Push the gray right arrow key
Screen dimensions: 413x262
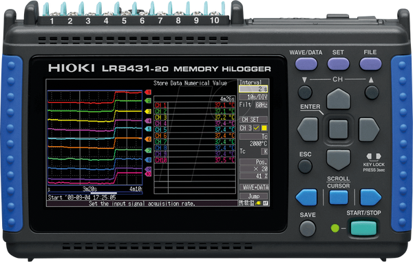pyautogui.click(x=369, y=130)
